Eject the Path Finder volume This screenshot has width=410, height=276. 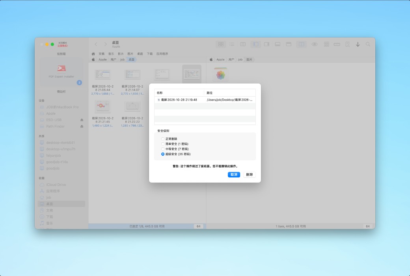pyautogui.click(x=82, y=126)
